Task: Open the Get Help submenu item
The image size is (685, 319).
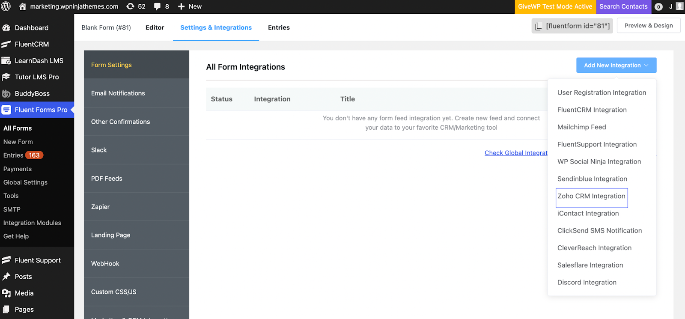Action: [x=16, y=236]
